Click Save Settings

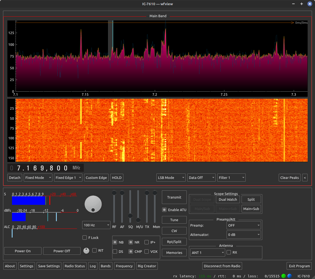[x=49, y=266]
